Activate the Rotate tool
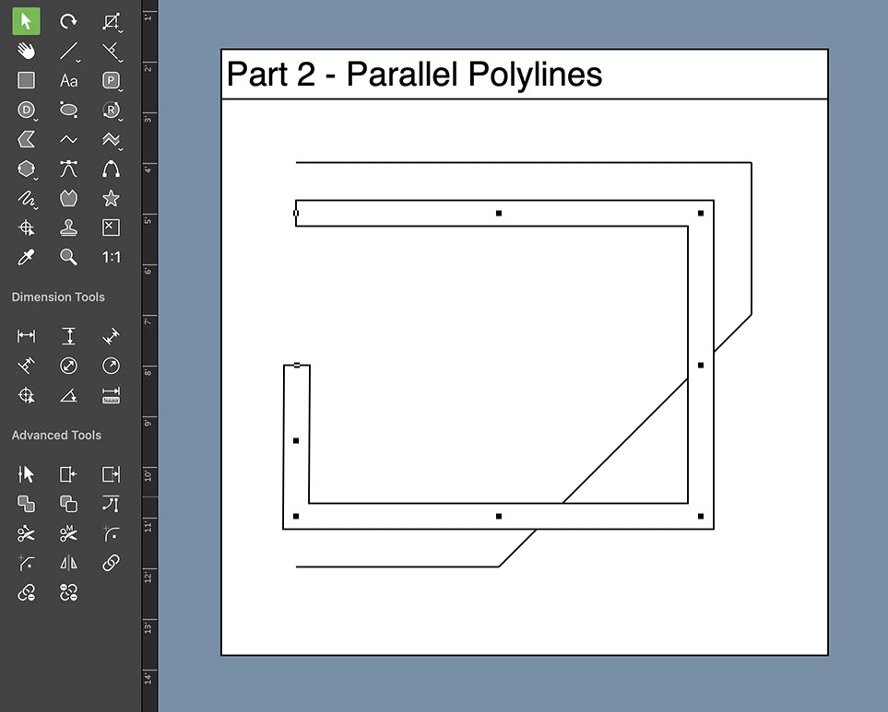 point(68,21)
